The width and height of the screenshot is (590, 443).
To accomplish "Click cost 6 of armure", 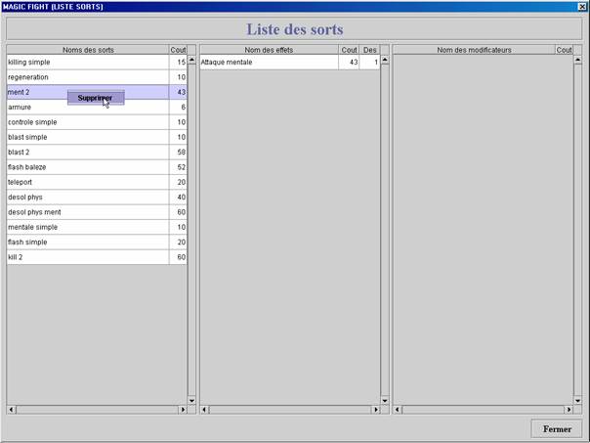I will click(178, 108).
